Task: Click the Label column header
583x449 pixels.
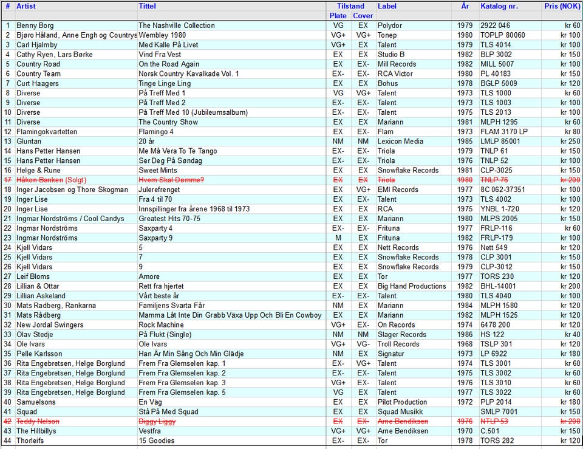Action: click(387, 6)
